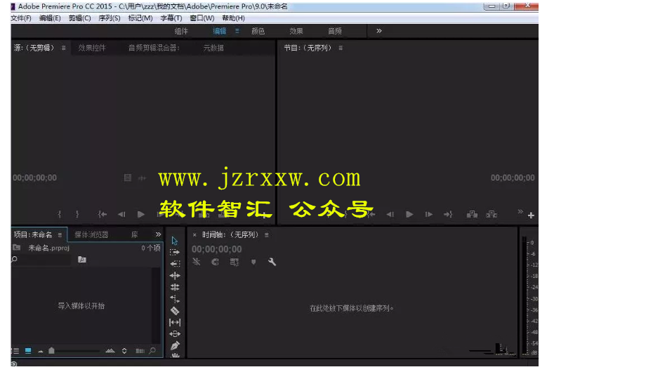
Task: Go to In point in the source monitor
Action: pos(103,214)
